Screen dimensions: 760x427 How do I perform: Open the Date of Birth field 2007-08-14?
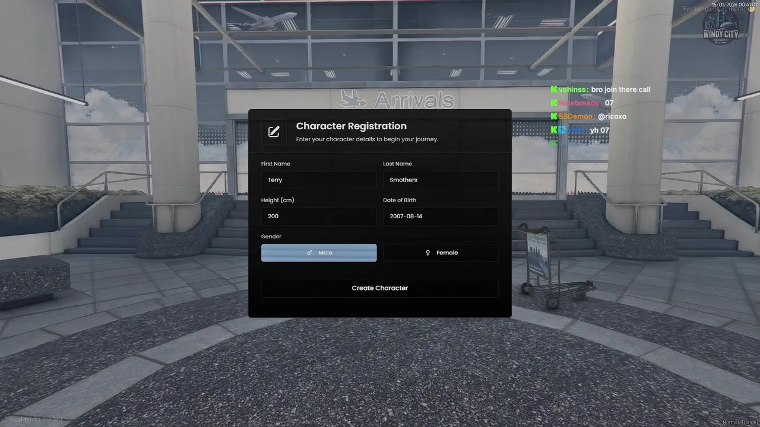[x=441, y=216]
